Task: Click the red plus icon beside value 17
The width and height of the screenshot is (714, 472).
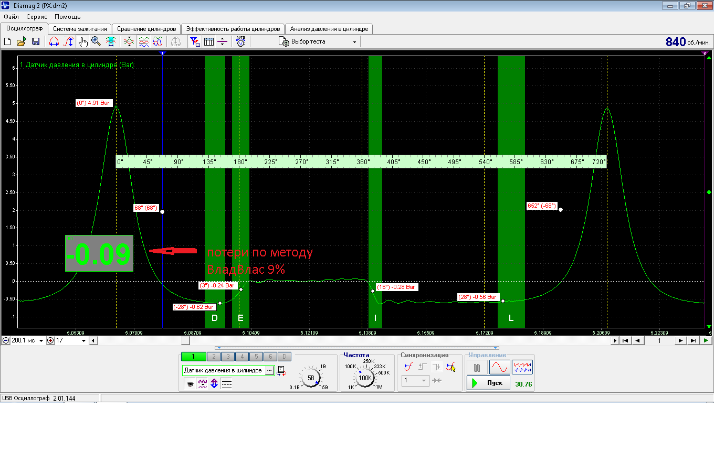Action: pyautogui.click(x=50, y=340)
